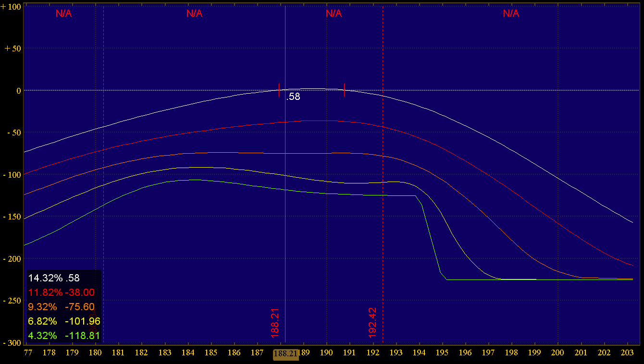This screenshot has width=644, height=364.
Task: Click the 200 x-axis label
Action: [557, 353]
